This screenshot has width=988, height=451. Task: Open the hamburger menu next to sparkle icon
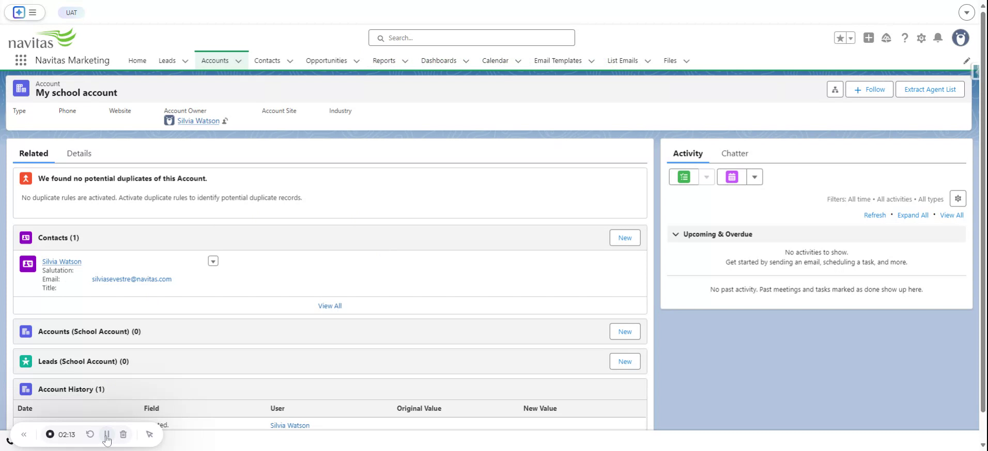pyautogui.click(x=33, y=12)
